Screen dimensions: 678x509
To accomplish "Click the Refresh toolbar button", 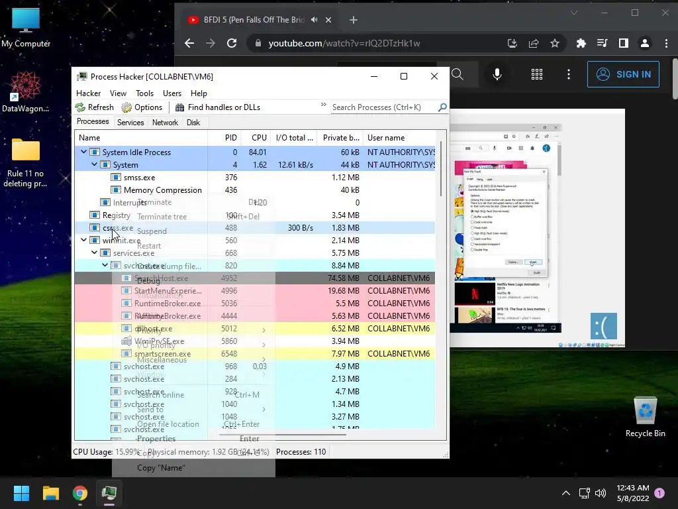I will 95,107.
